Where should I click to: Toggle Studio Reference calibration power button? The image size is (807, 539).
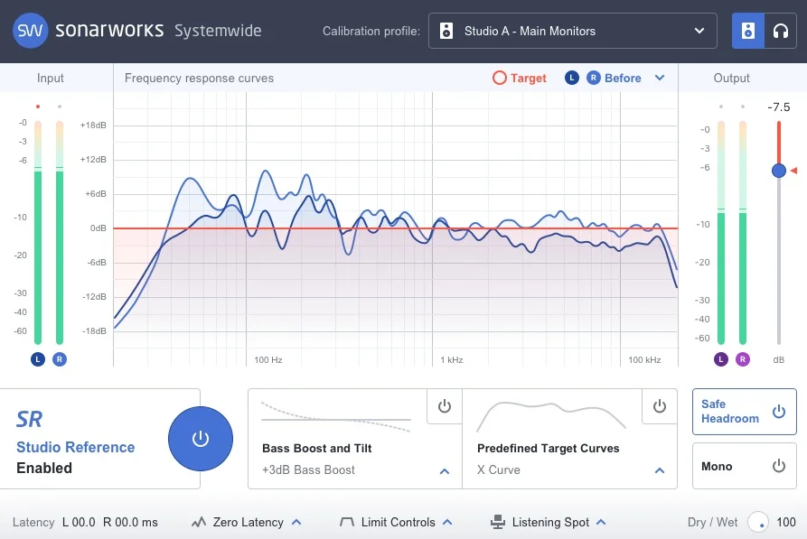tap(201, 439)
